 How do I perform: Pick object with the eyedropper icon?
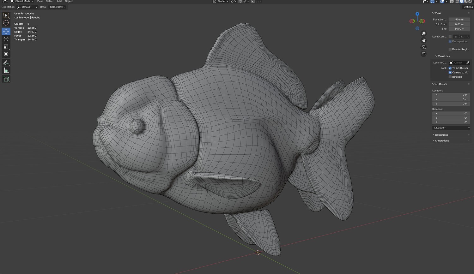[468, 63]
